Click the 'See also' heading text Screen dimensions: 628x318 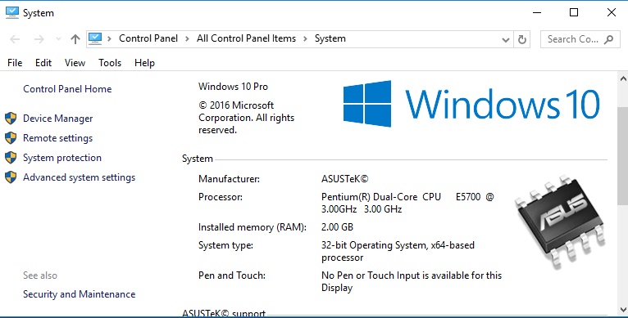point(40,275)
